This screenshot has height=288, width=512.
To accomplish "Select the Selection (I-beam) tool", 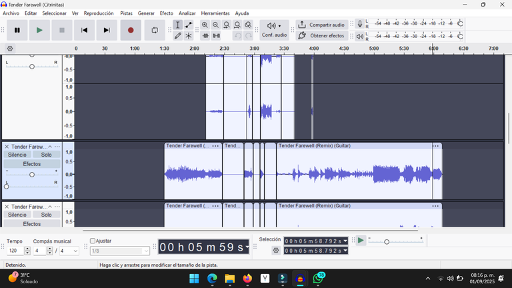I will (177, 25).
